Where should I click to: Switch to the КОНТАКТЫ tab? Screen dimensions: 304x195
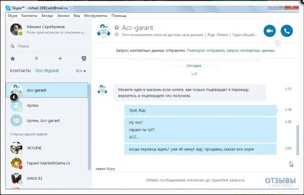point(20,71)
